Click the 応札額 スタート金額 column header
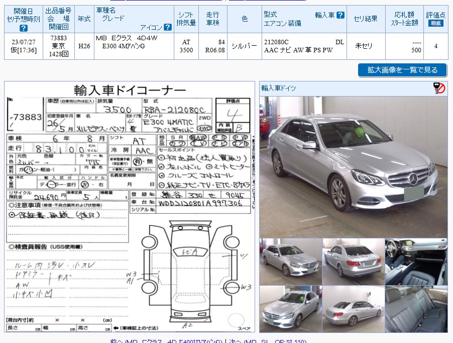 (404, 19)
